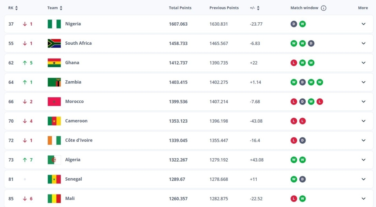Sort table by RK column arrows
Viewport: 376px width, 207px height.
point(17,8)
